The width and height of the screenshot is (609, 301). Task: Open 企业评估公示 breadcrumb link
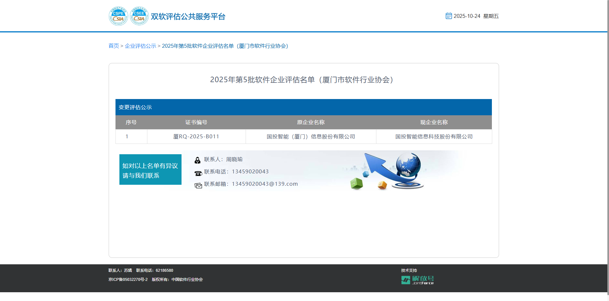(x=141, y=46)
